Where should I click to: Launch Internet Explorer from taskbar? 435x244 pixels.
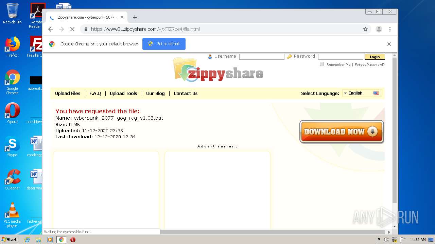(27, 240)
